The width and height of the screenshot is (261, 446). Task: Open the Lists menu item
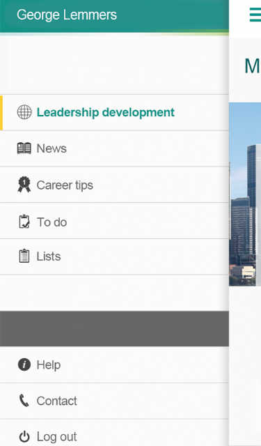[x=114, y=257]
